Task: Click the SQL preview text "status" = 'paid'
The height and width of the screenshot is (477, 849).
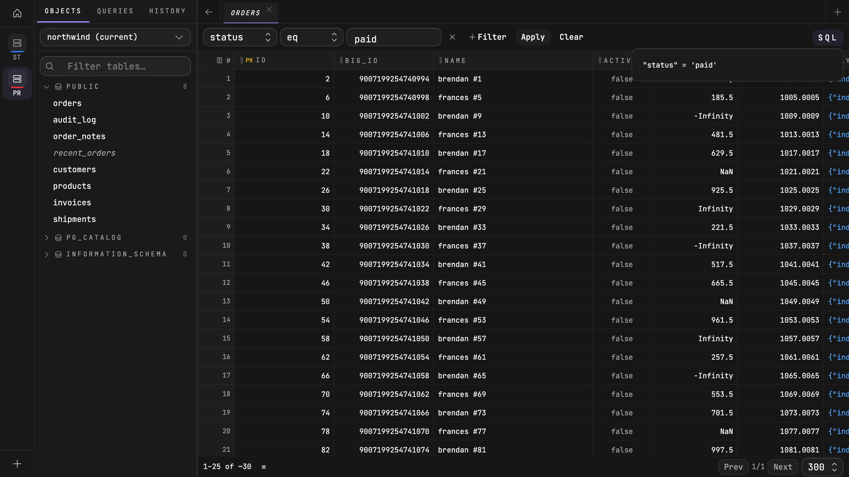Action: (680, 65)
